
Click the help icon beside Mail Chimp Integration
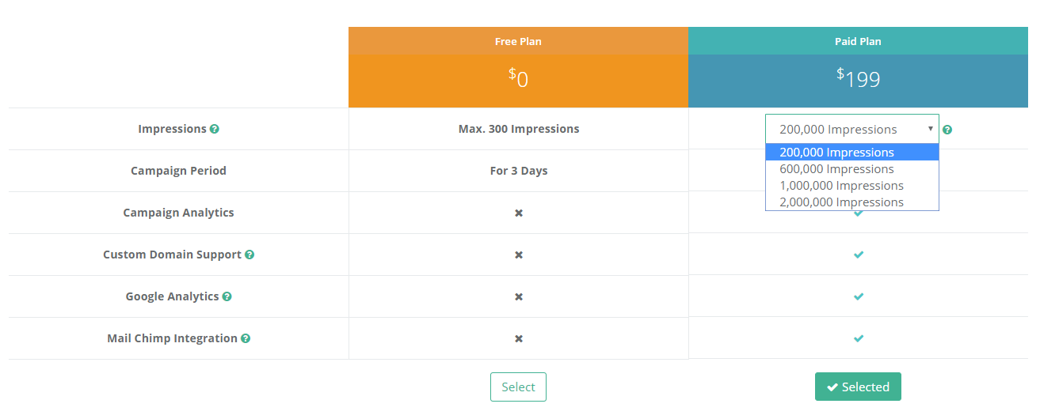tap(246, 338)
